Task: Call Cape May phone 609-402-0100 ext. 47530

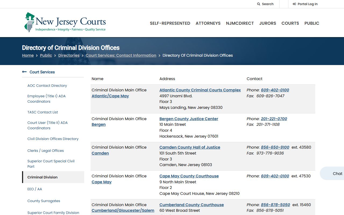Action: [x=275, y=176]
